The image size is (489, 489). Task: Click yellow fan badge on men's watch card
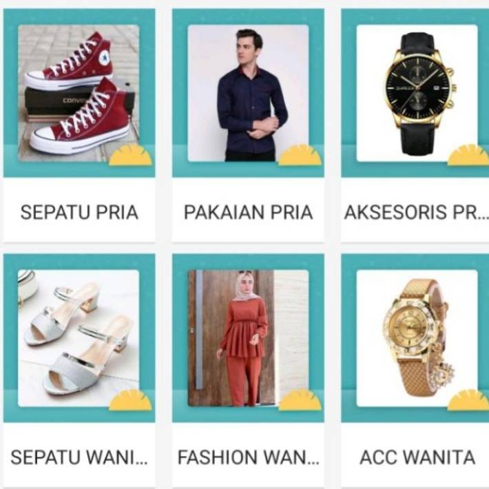[468, 155]
